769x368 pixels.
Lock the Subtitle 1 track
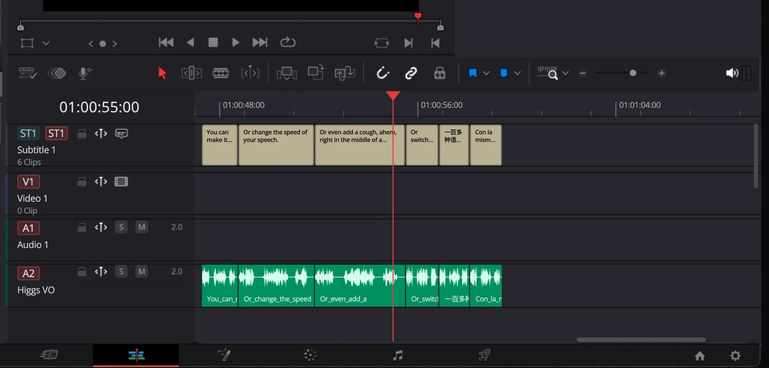pyautogui.click(x=82, y=134)
